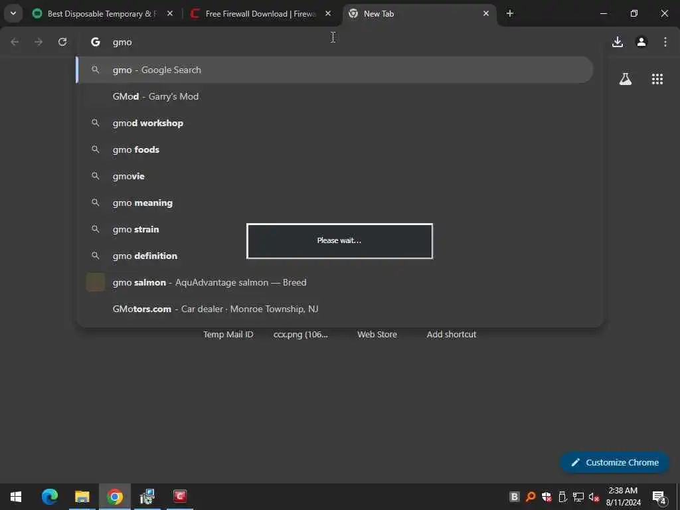The height and width of the screenshot is (510, 680).
Task: Select gmo definition suggestion
Action: 335,256
